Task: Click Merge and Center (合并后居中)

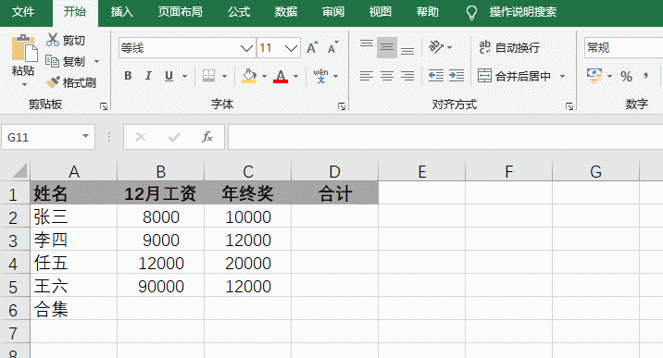Action: 514,76
